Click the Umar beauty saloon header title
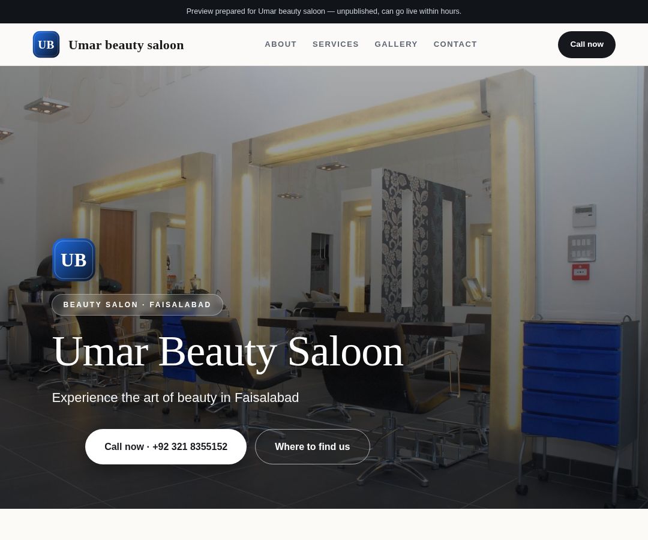This screenshot has width=648, height=540. coord(126,44)
